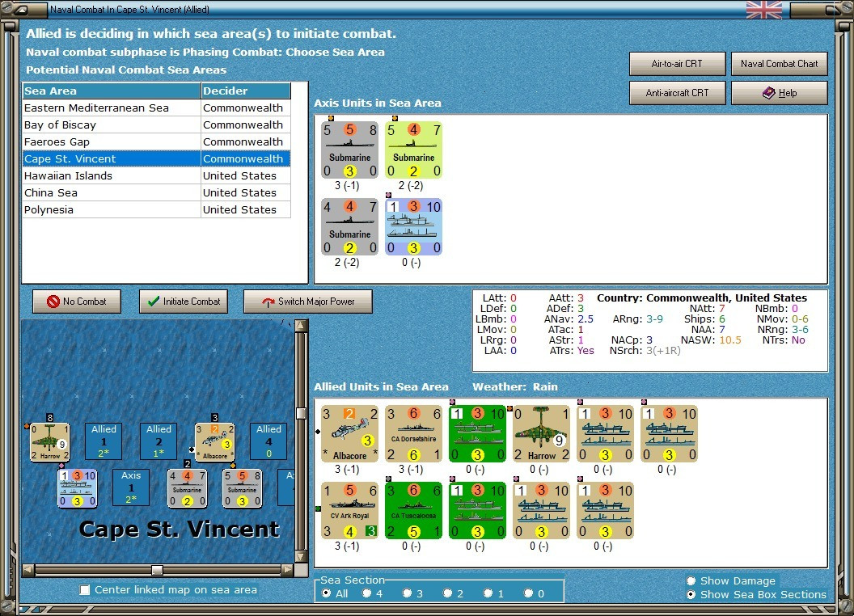Select the last tan convoy counter in the bottom Allied row
This screenshot has height=616, width=854.
[x=606, y=510]
